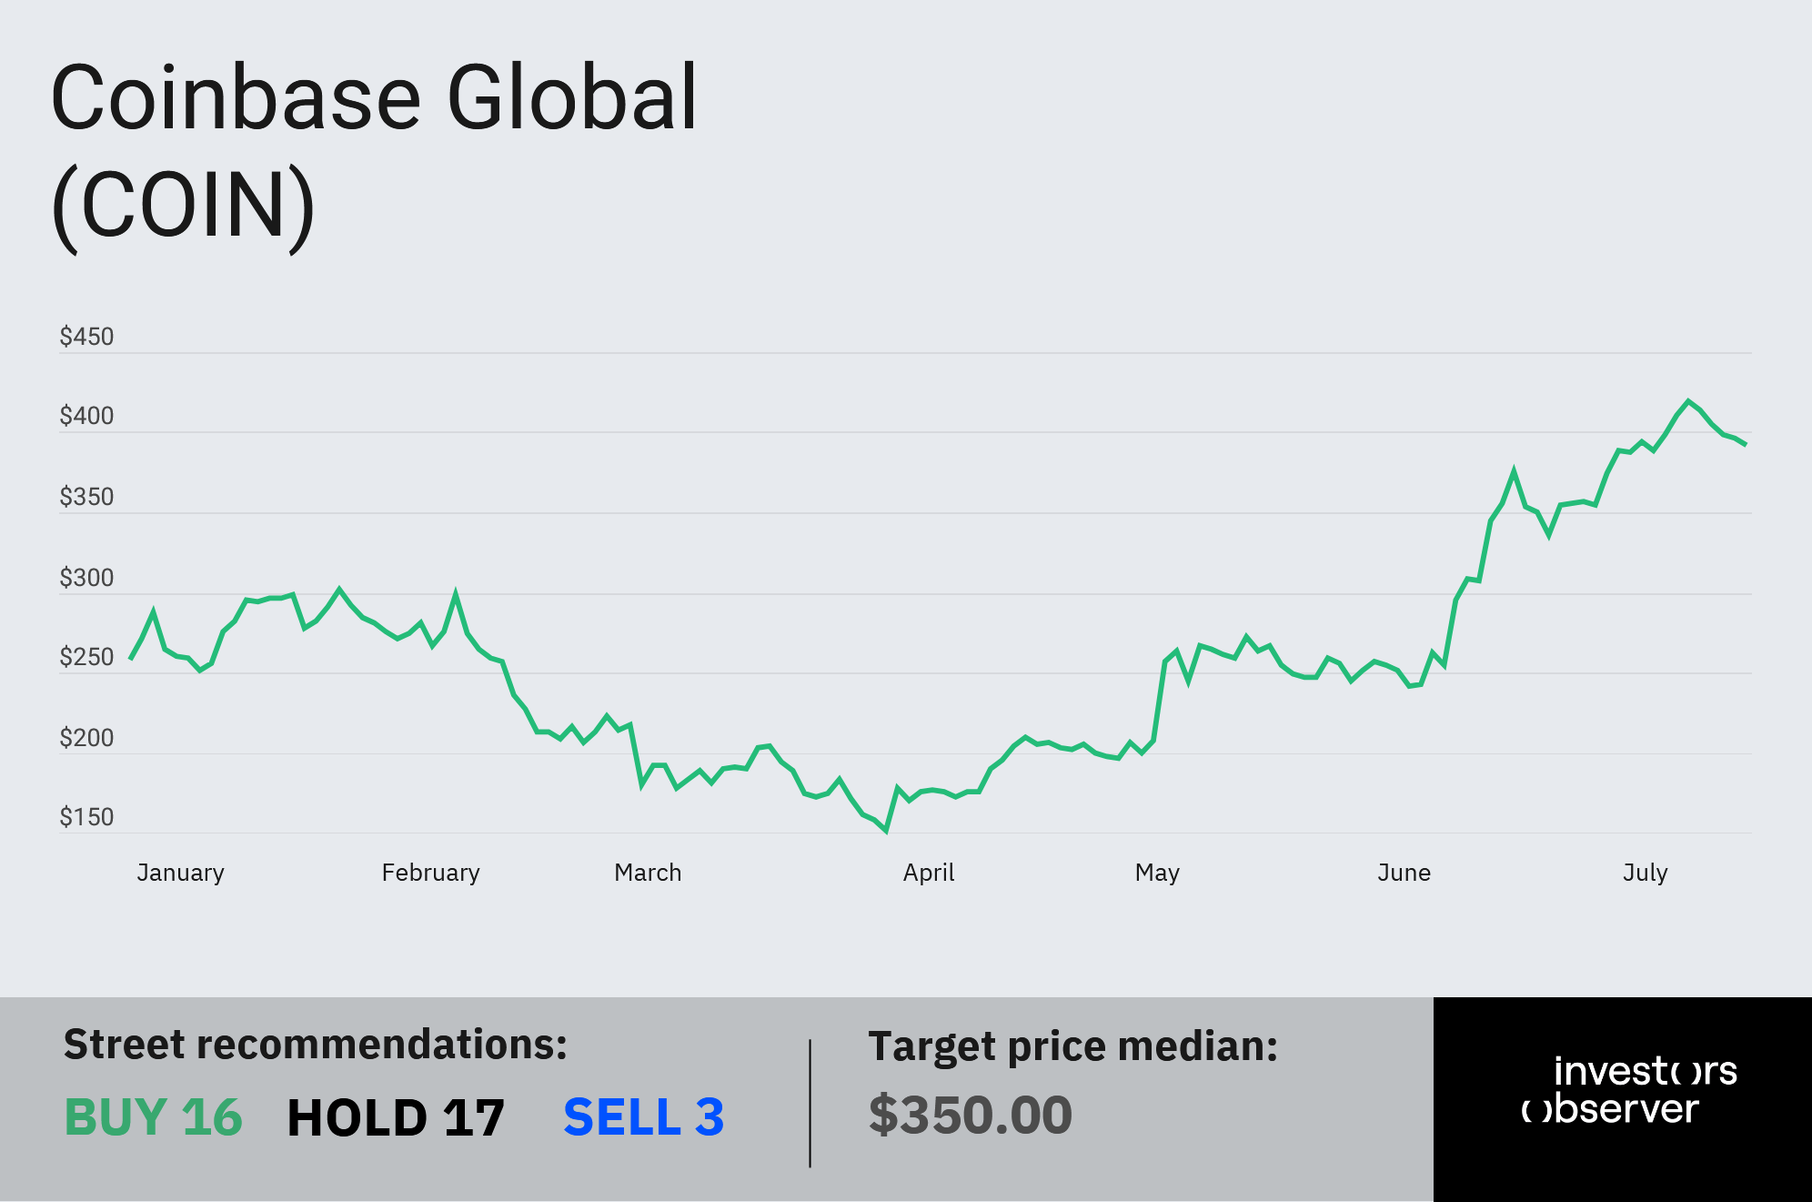The image size is (1812, 1202).
Task: Click the investors observer logo
Action: tap(1628, 1089)
